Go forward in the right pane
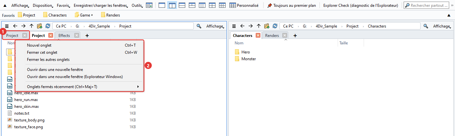The width and height of the screenshot is (455, 136). 250,26
